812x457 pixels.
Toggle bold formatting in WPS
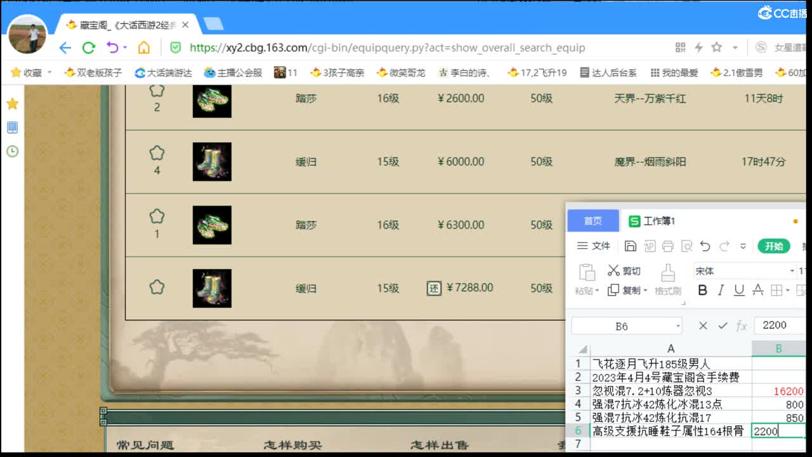point(702,290)
